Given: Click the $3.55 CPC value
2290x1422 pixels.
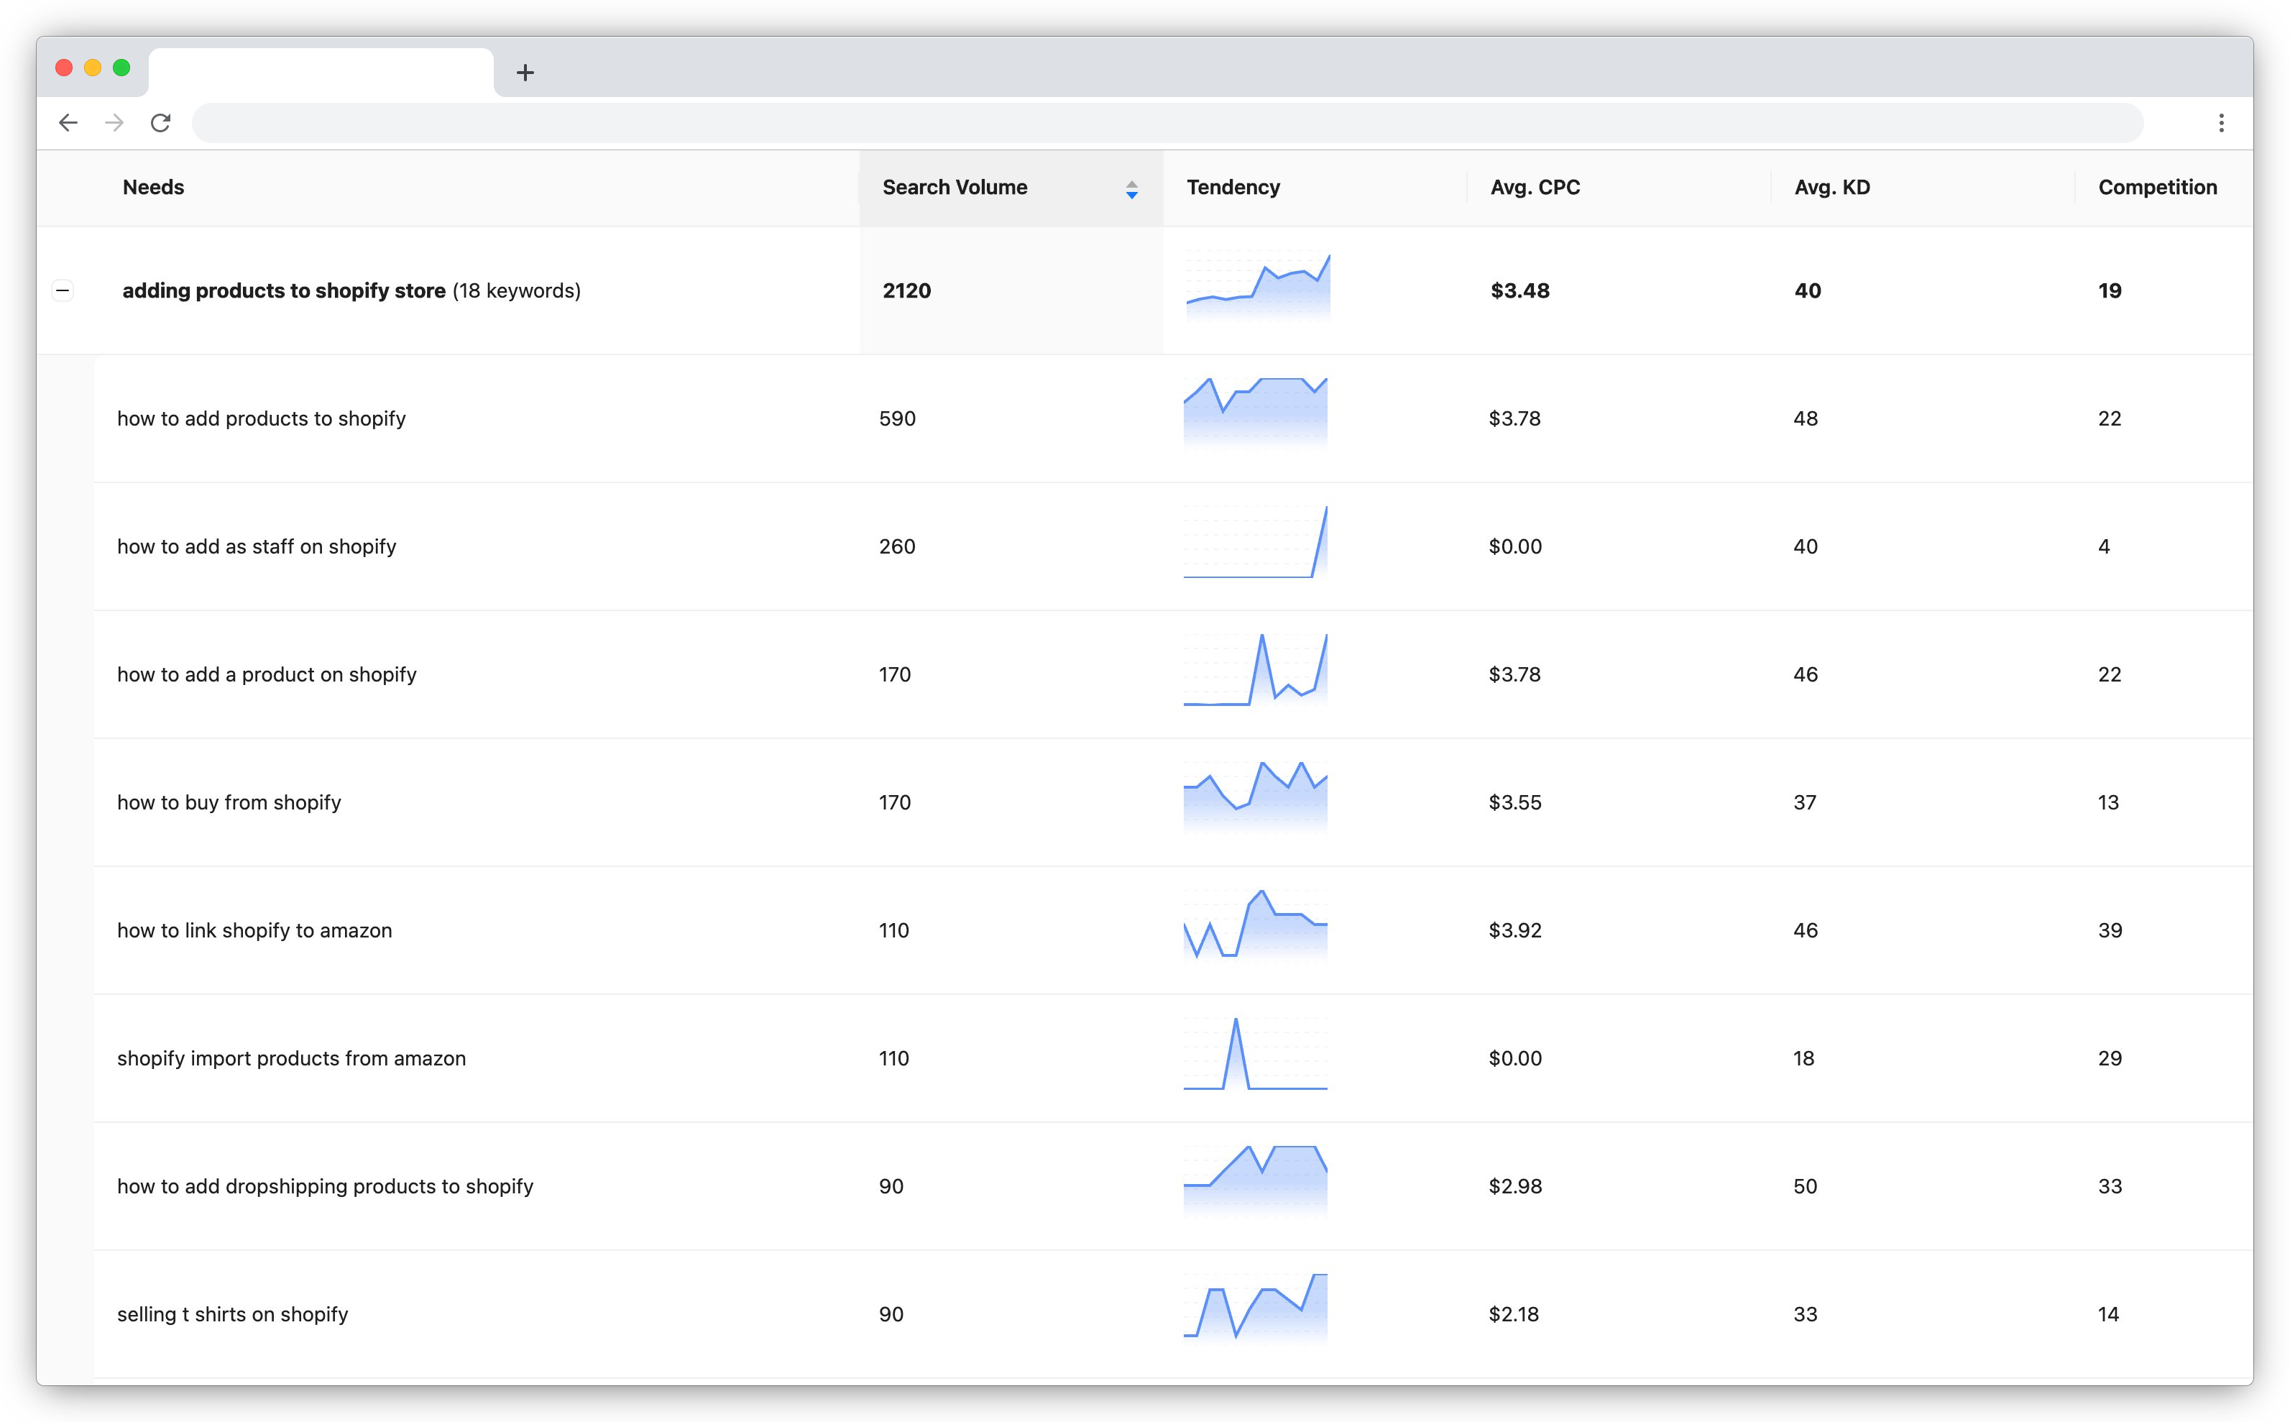Looking at the screenshot, I should (1514, 802).
